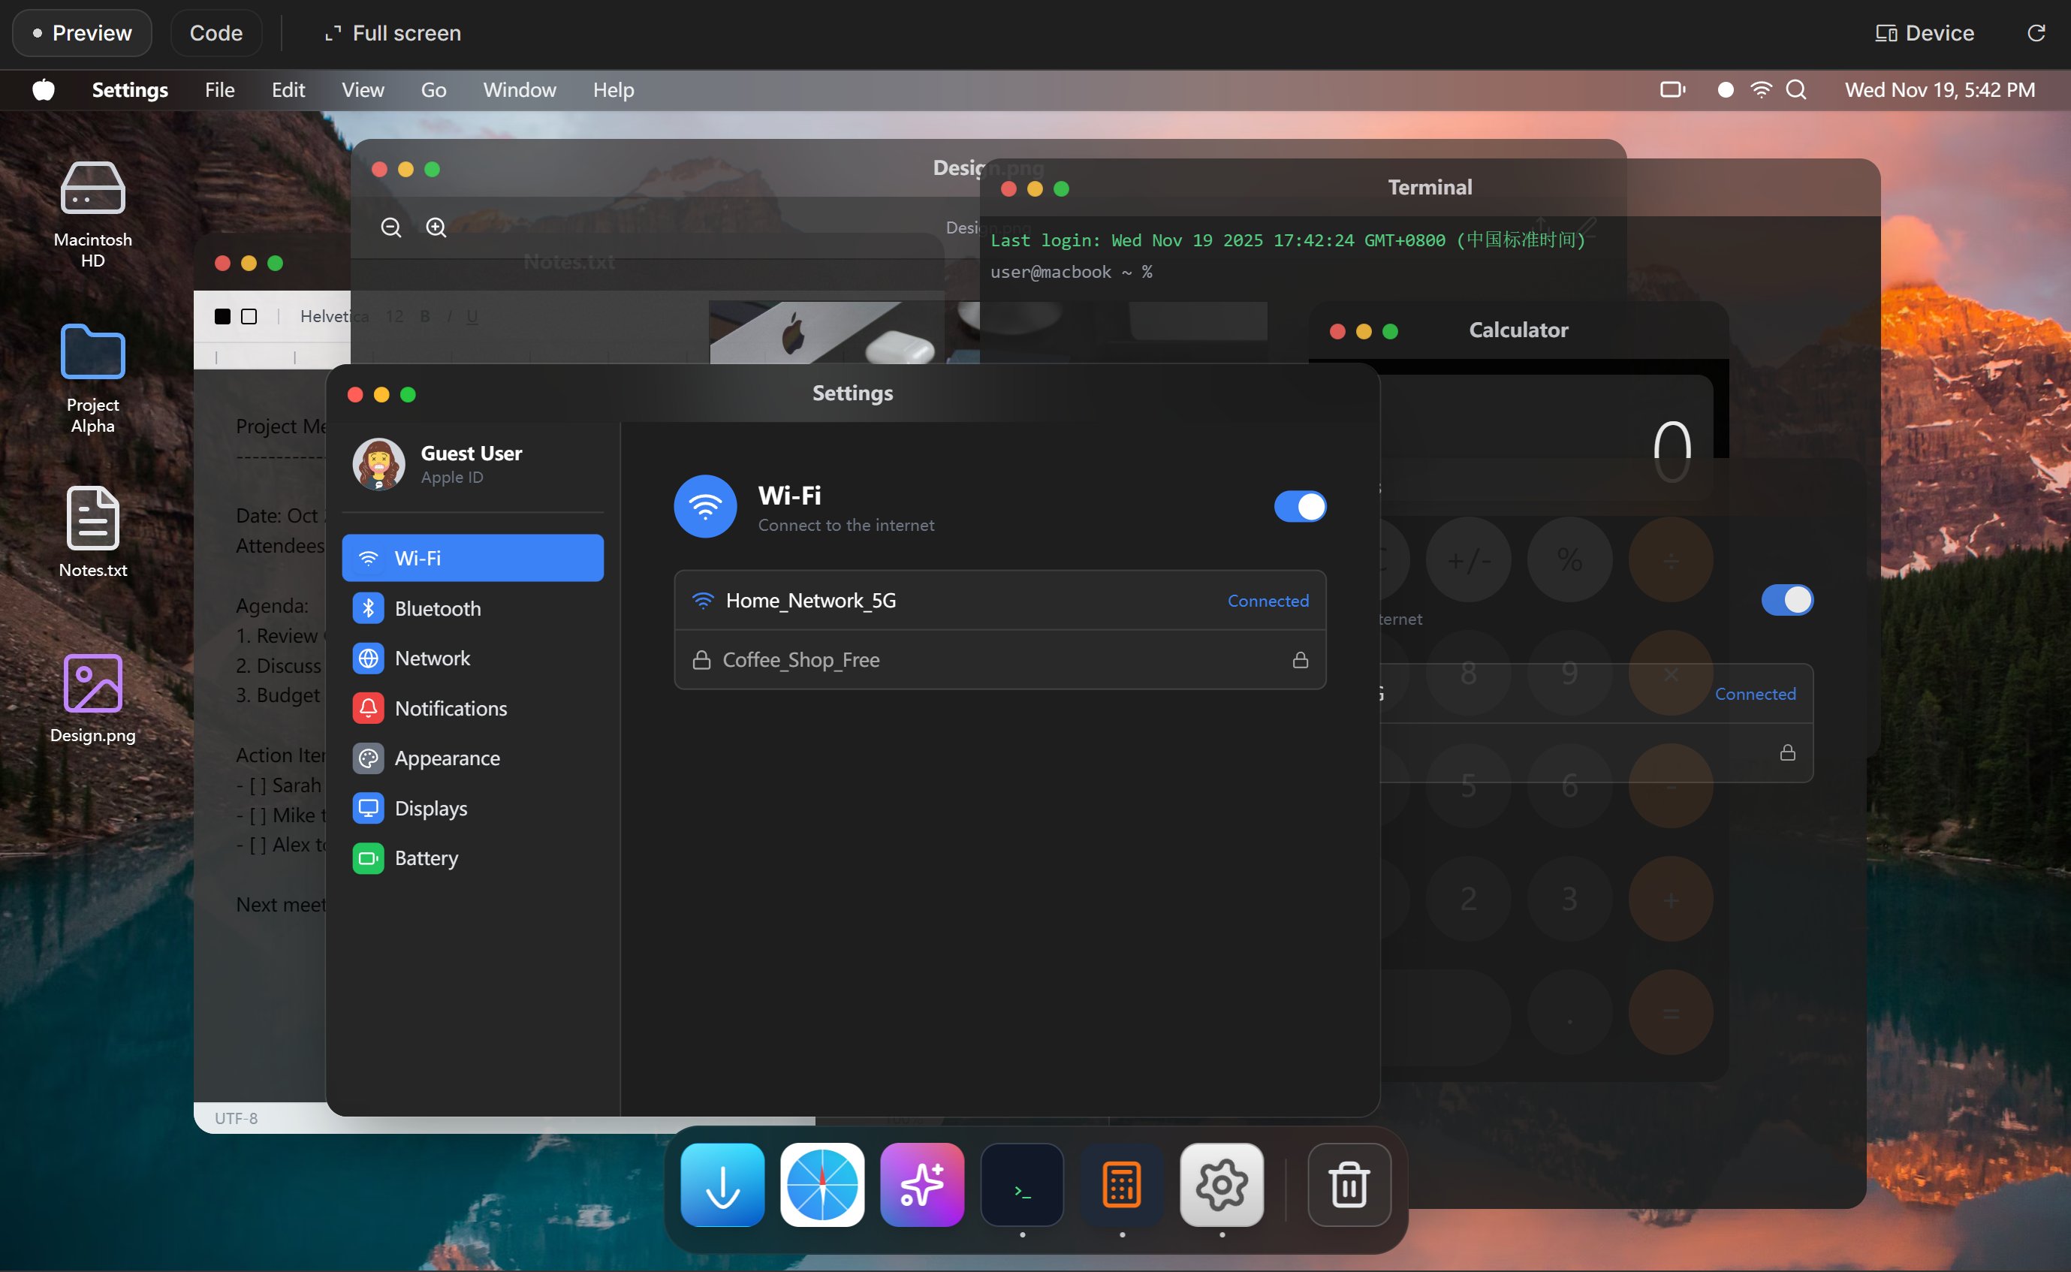The height and width of the screenshot is (1272, 2071).
Task: Click the Safari compass dock icon
Action: point(821,1184)
